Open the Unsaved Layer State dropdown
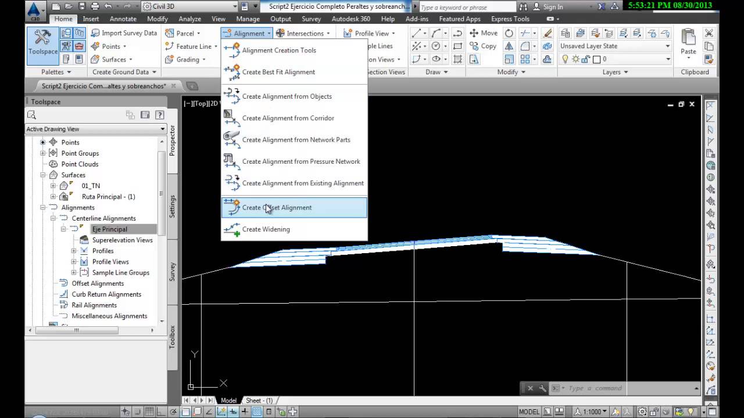Image resolution: width=744 pixels, height=418 pixels. (615, 46)
